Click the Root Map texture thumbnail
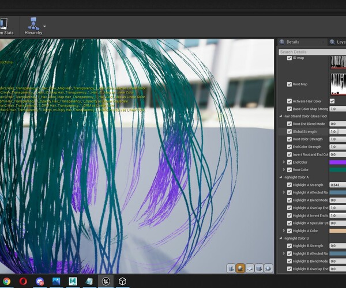Image resolution: width=346 pixels, height=288 pixels. [x=338, y=84]
